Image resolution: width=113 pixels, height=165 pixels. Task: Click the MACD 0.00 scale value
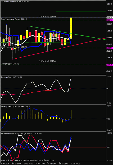(x=108, y=119)
